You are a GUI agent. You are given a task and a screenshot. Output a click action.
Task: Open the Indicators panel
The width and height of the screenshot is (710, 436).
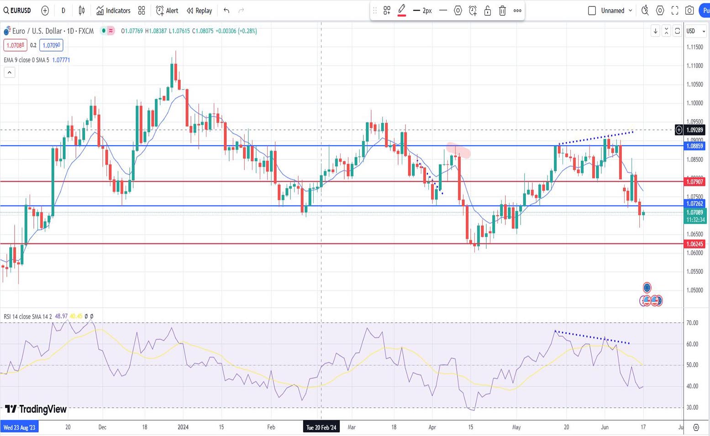(x=113, y=11)
